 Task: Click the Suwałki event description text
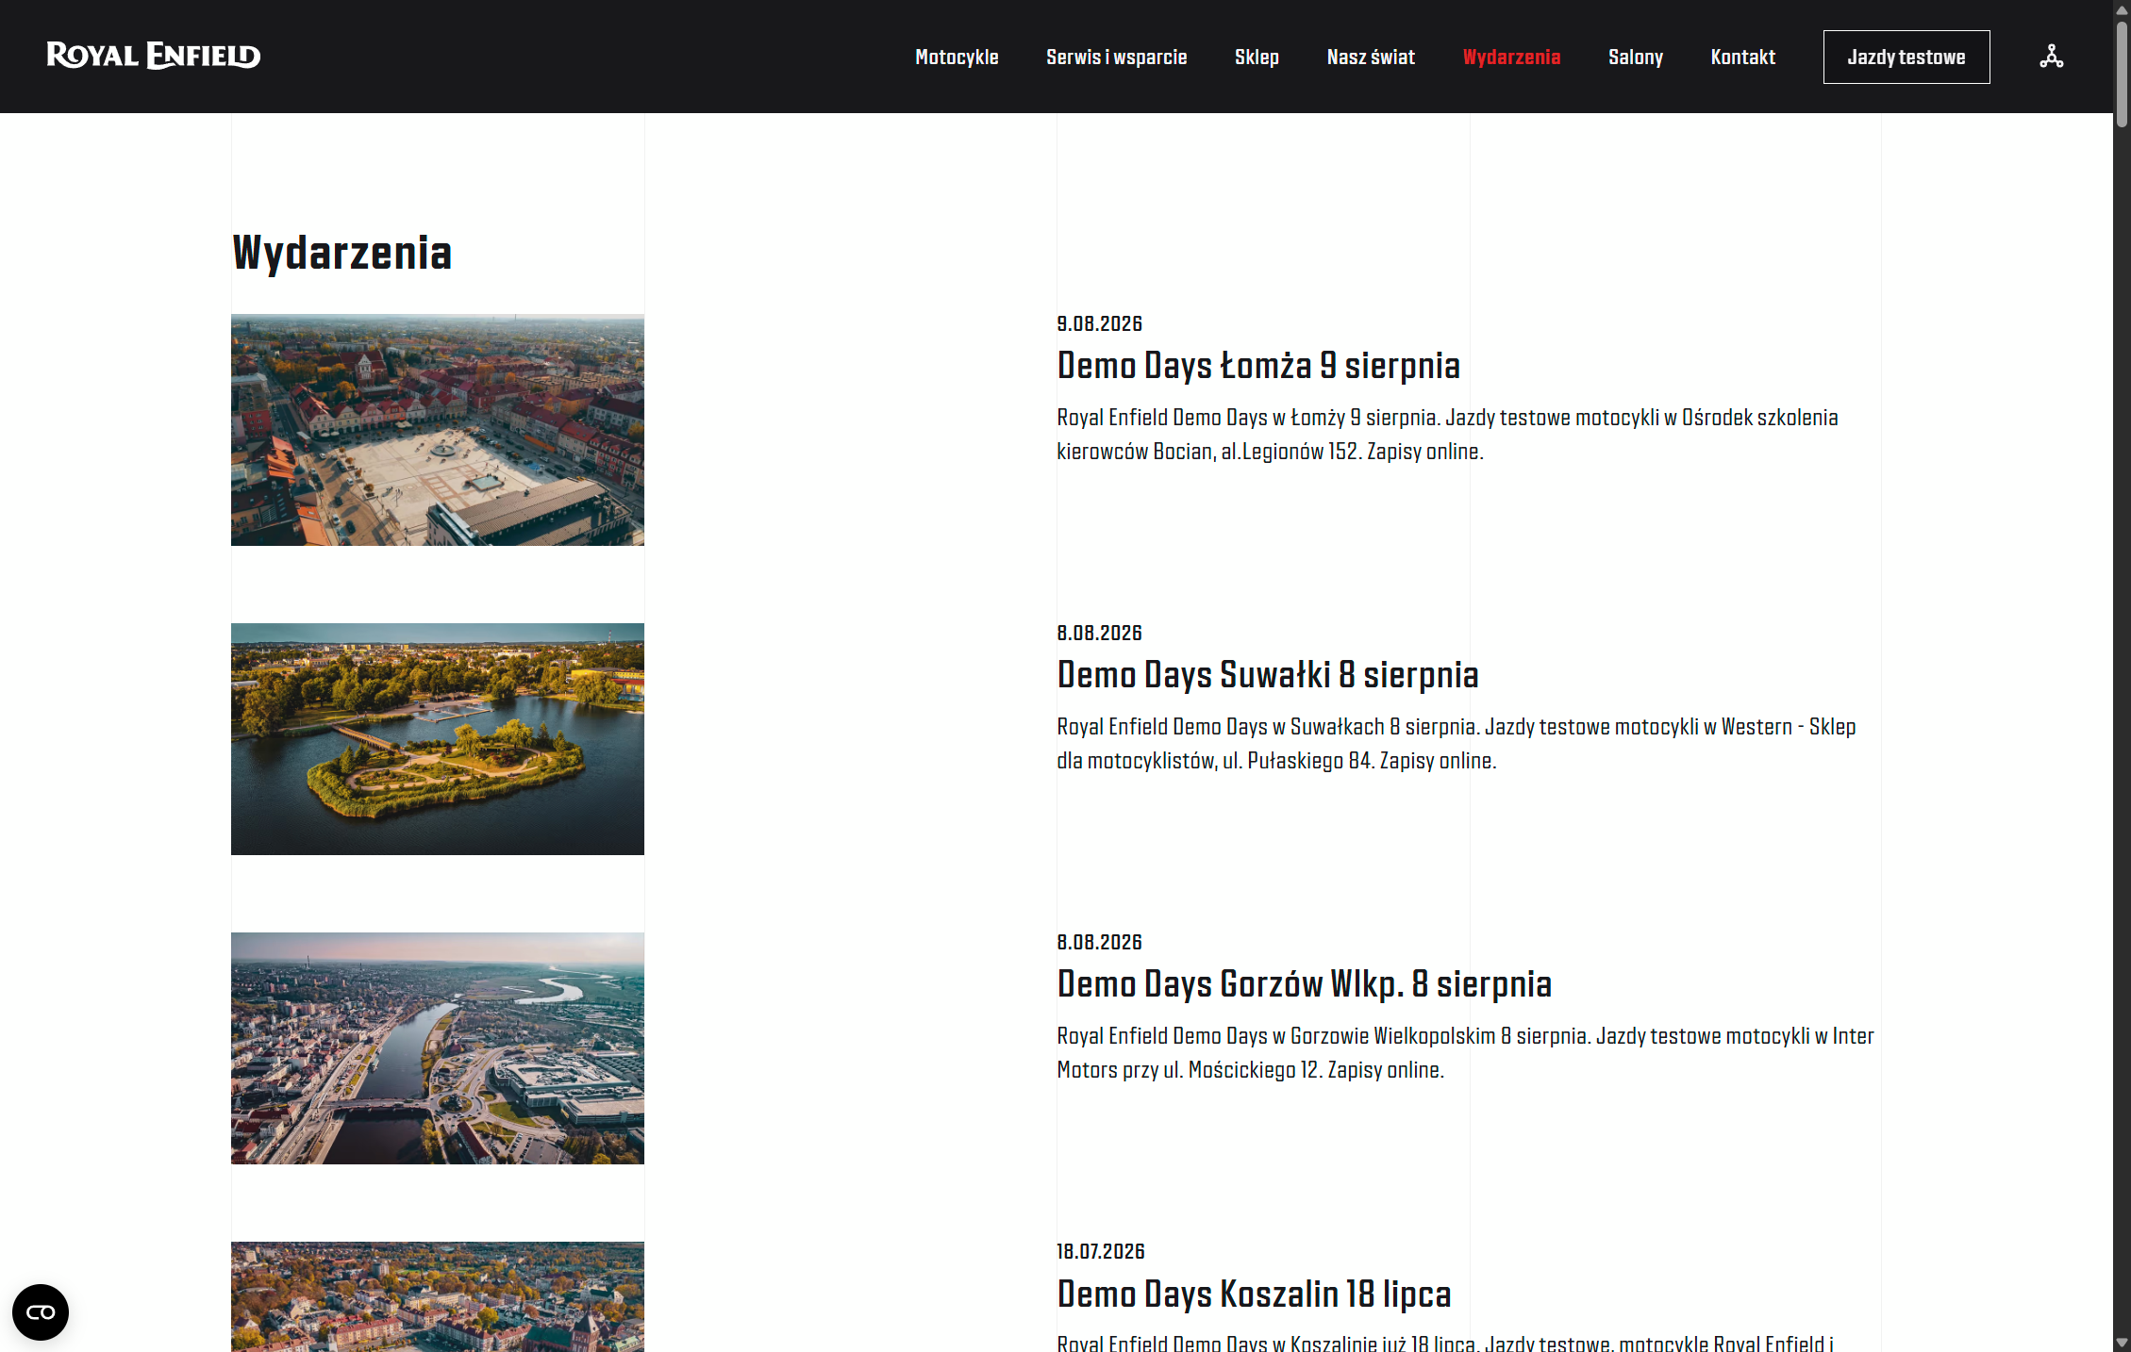(1457, 743)
